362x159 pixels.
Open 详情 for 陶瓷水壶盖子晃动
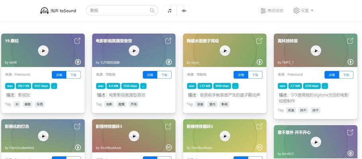point(241,75)
